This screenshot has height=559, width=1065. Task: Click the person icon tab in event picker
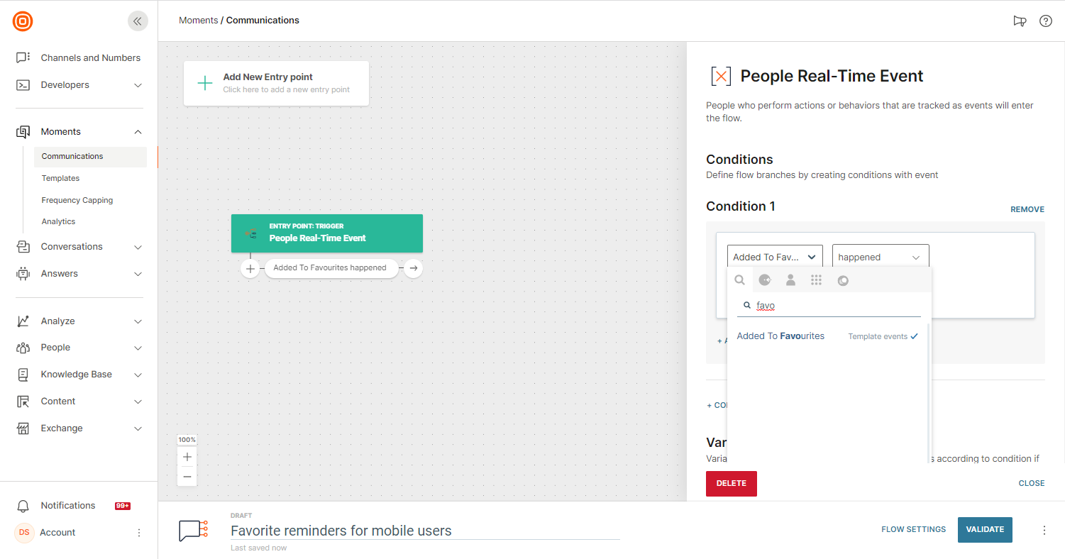[x=790, y=280]
